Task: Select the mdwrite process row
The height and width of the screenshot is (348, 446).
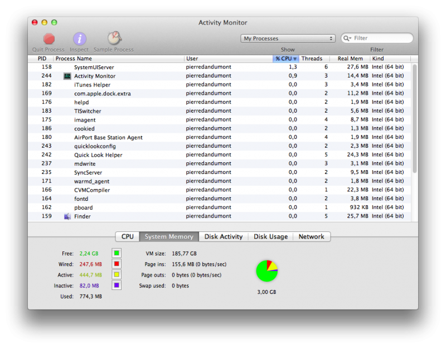Action: click(x=220, y=163)
